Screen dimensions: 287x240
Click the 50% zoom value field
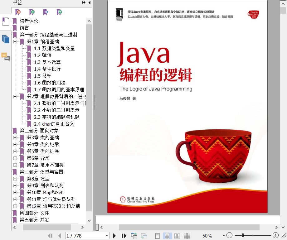(x=207, y=236)
